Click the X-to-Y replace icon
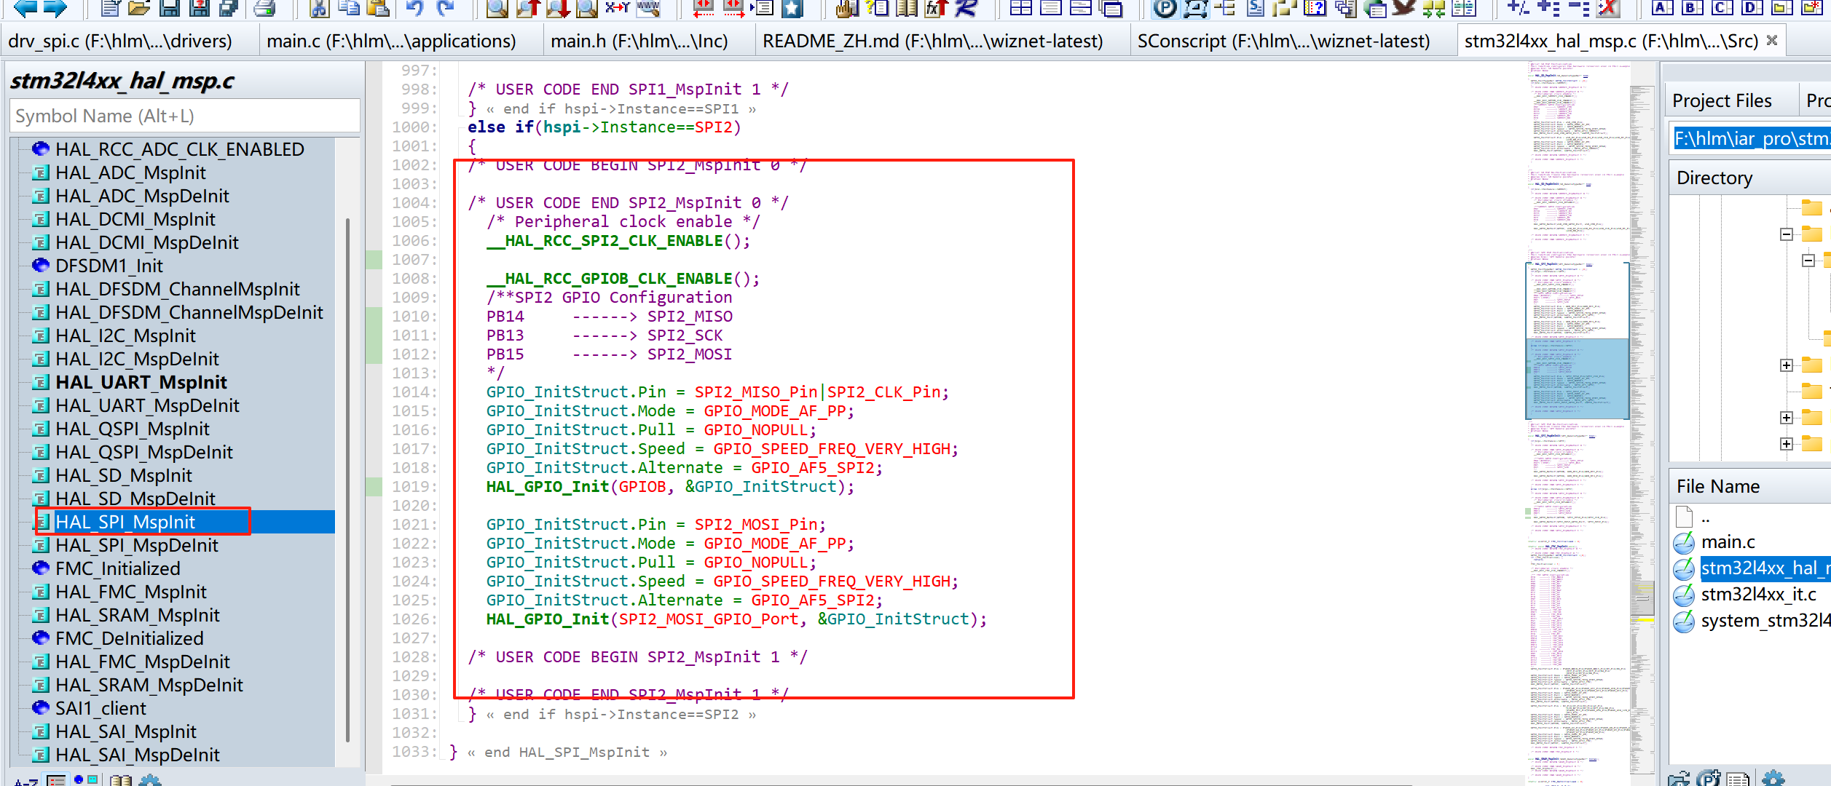This screenshot has width=1831, height=786. (x=617, y=8)
